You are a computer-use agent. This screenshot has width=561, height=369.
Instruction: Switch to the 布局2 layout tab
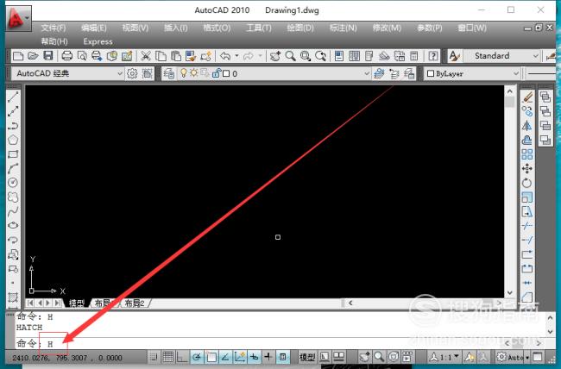click(135, 303)
